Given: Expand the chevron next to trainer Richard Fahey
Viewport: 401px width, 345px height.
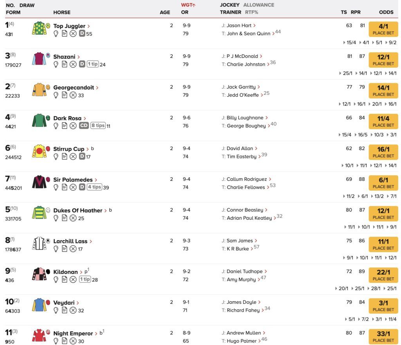Looking at the screenshot, I should [x=263, y=311].
